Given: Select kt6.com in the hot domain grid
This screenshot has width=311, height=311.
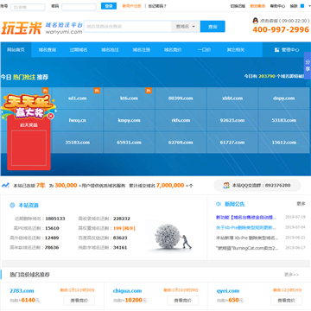Looking at the screenshot, I should 129,98.
